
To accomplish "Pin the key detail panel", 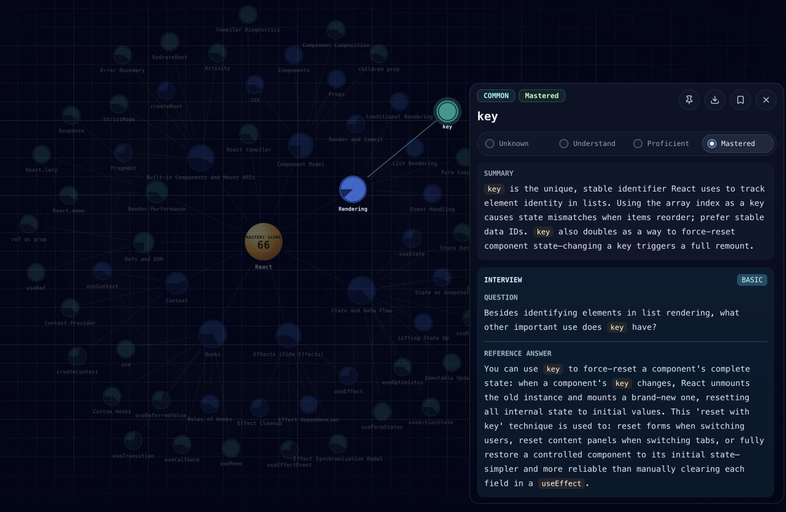I will click(x=689, y=100).
